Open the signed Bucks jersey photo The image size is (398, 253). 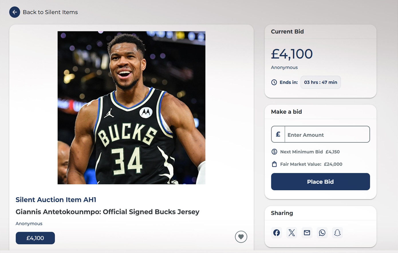[131, 107]
